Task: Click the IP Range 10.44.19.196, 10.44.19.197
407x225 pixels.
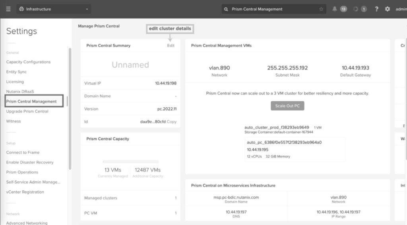Action: (339, 212)
